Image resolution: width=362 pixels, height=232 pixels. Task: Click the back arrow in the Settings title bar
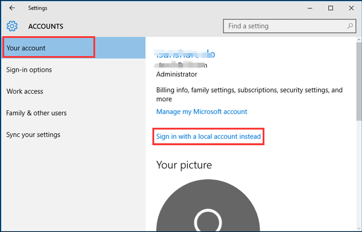coord(12,8)
